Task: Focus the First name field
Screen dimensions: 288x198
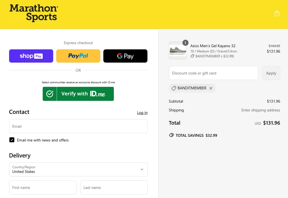Action: click(43, 187)
